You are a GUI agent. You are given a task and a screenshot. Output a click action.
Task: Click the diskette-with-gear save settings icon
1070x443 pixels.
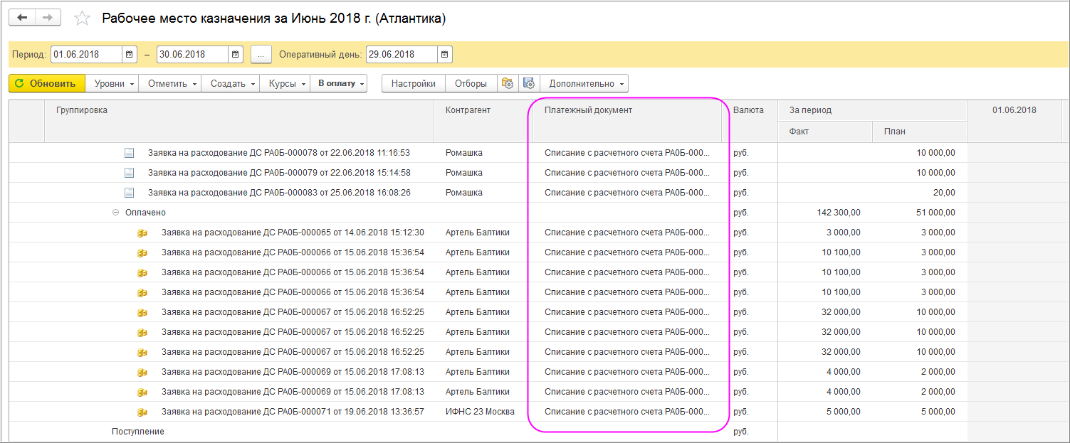click(529, 83)
